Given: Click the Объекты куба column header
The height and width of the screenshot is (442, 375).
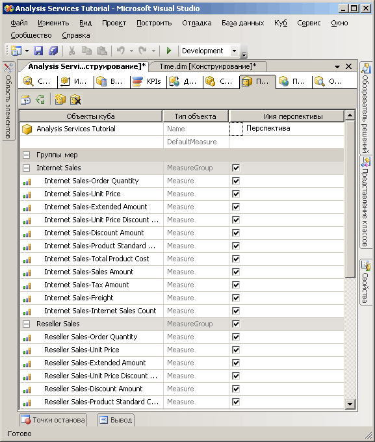Looking at the screenshot, I should [90, 116].
